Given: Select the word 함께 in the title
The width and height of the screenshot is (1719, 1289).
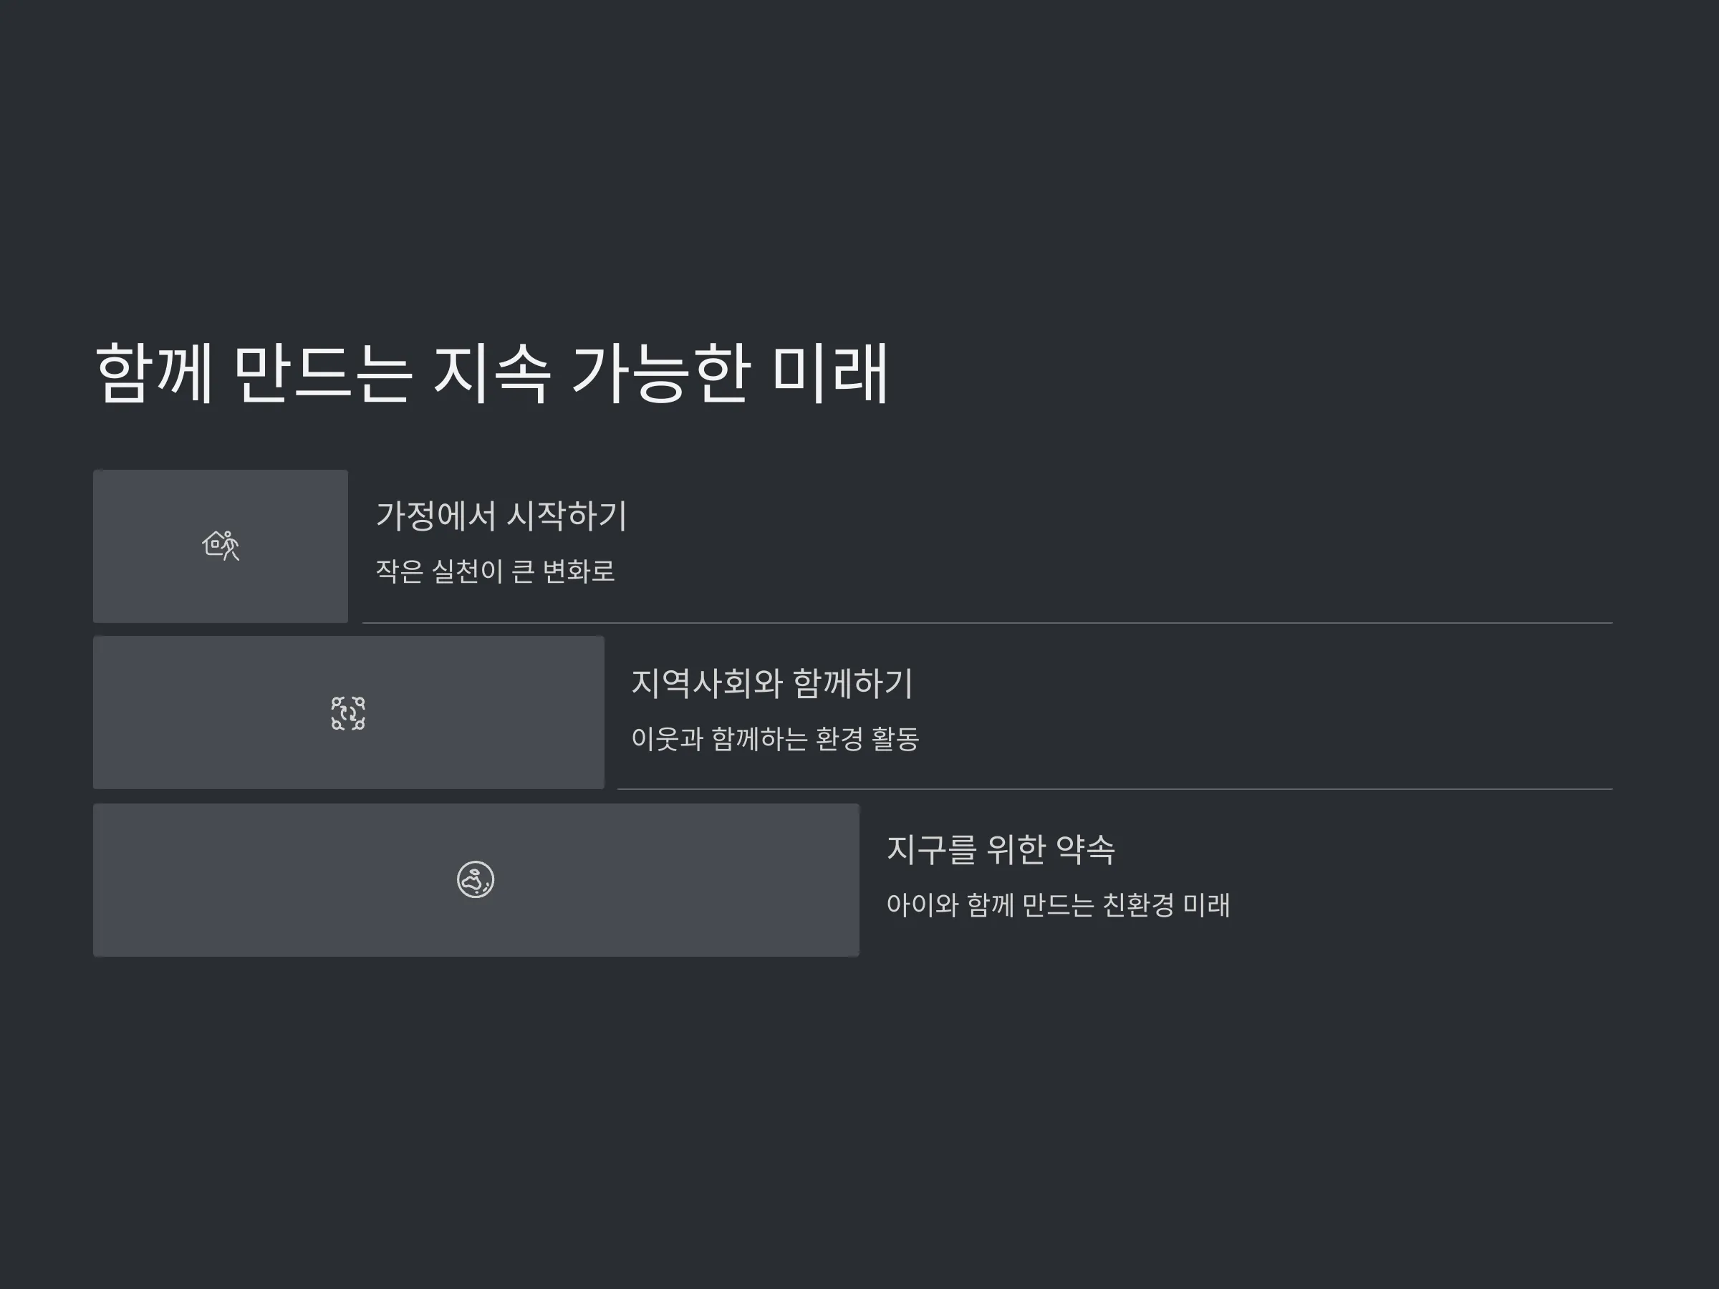Looking at the screenshot, I should coord(154,374).
